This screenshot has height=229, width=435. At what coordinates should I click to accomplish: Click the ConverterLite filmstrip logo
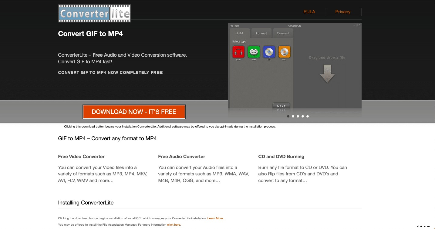[x=94, y=13]
